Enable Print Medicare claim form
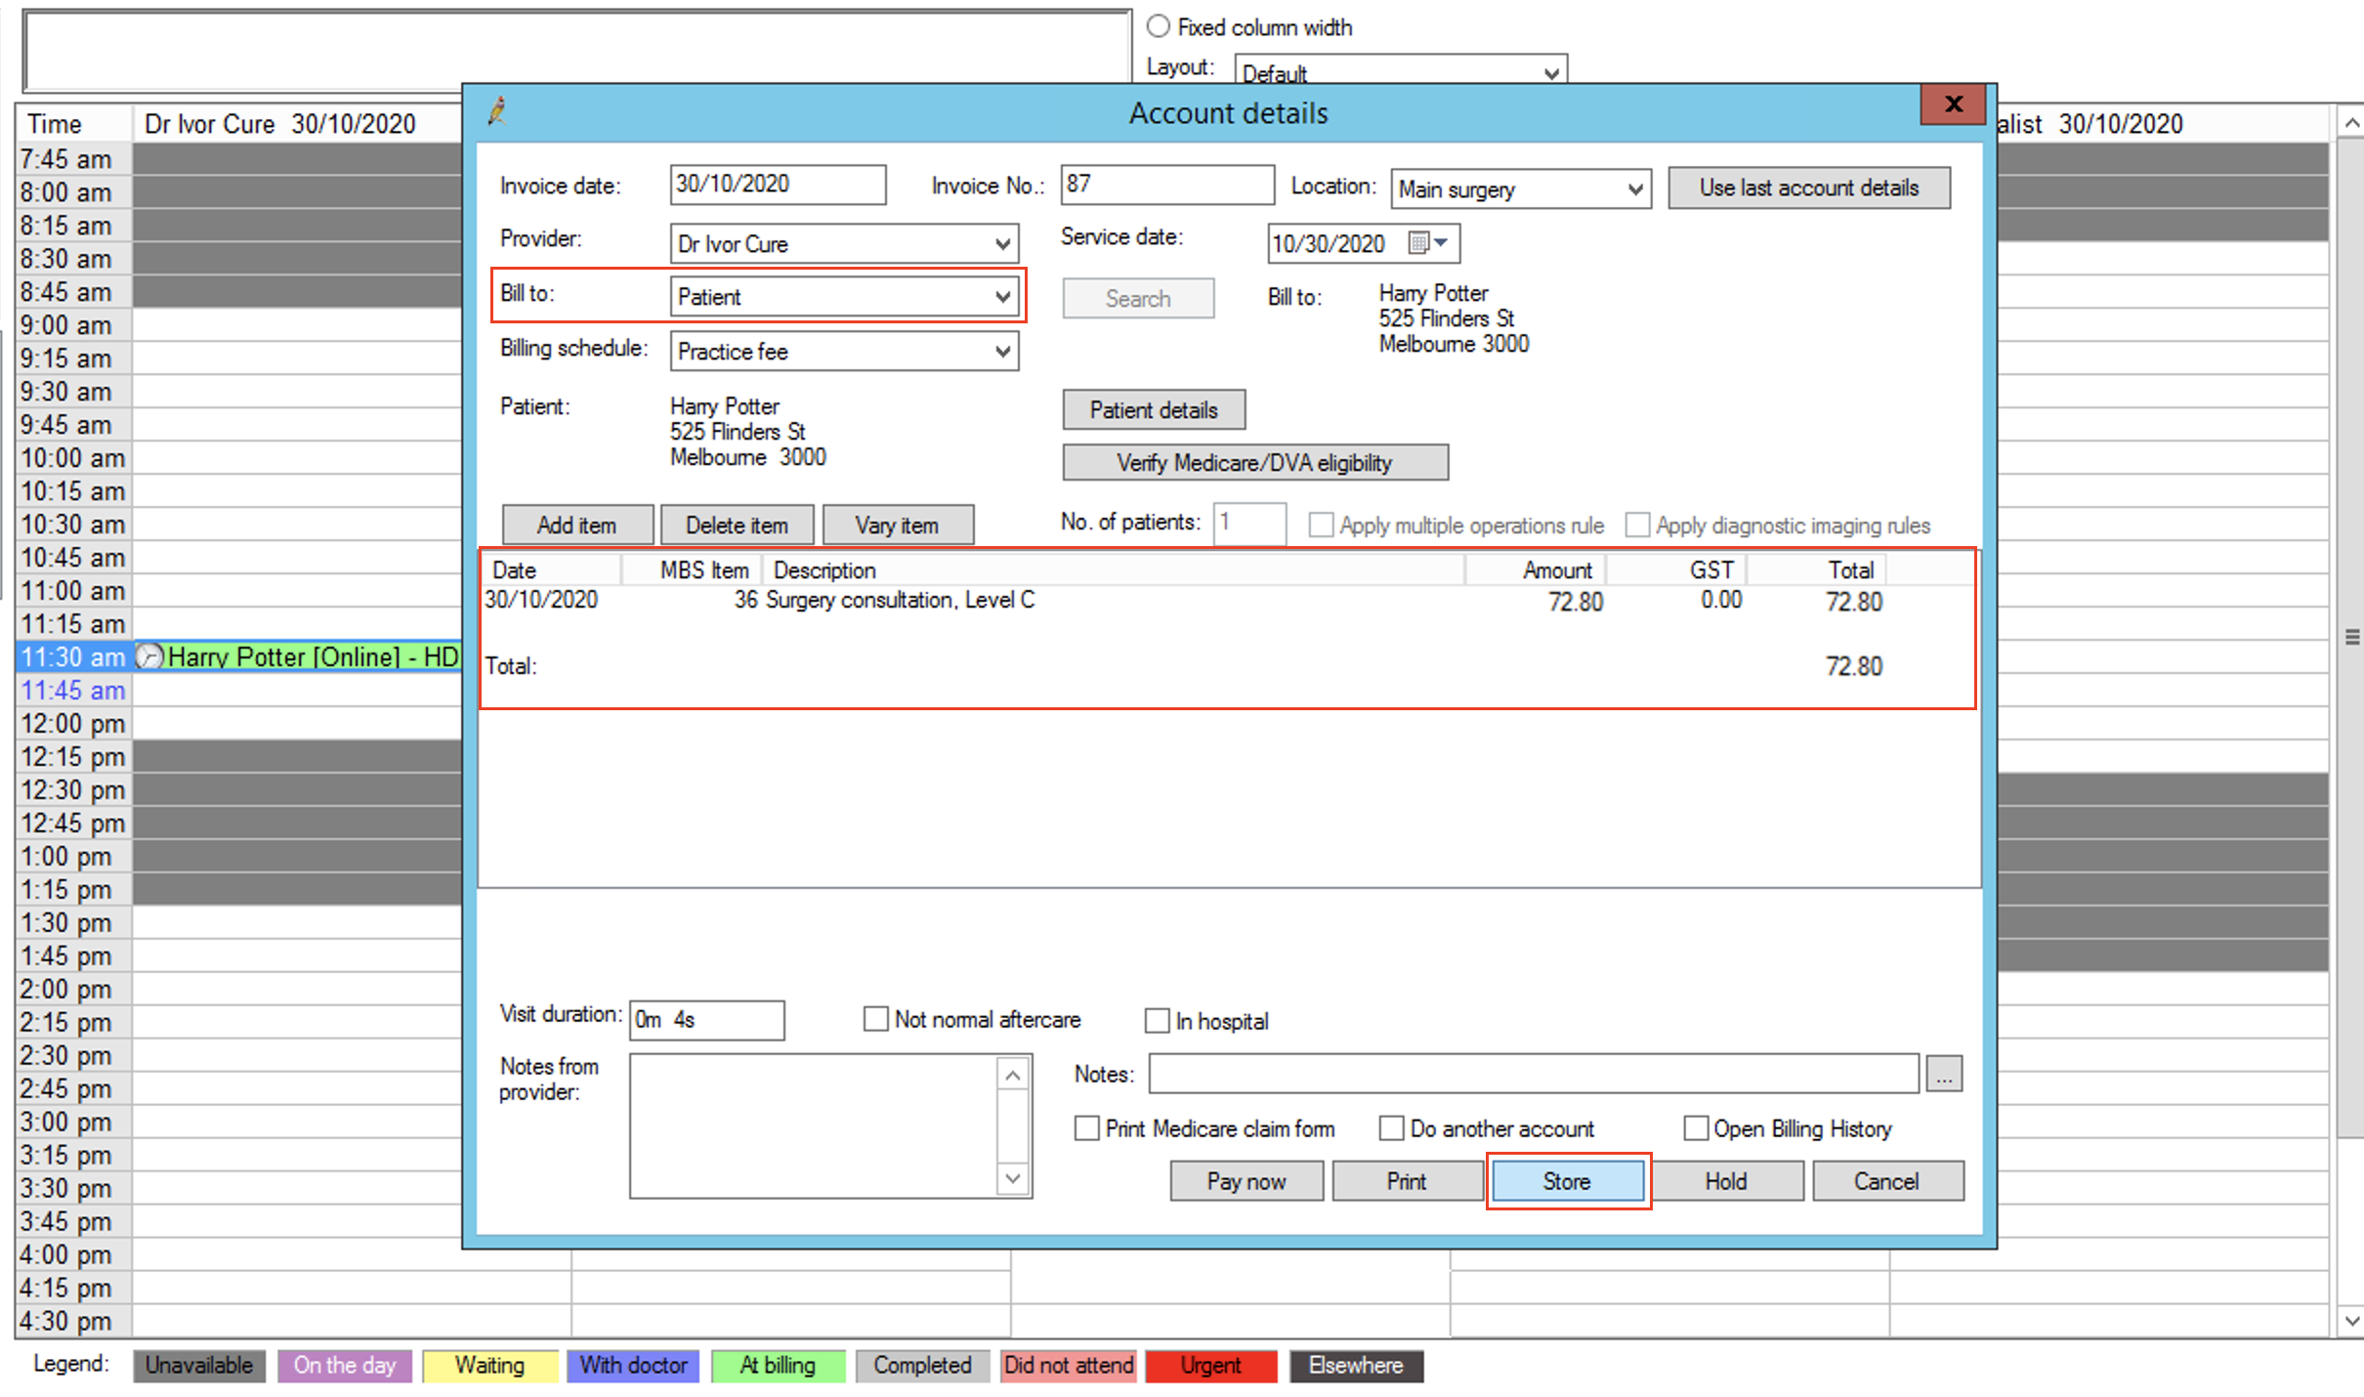 1086,1128
